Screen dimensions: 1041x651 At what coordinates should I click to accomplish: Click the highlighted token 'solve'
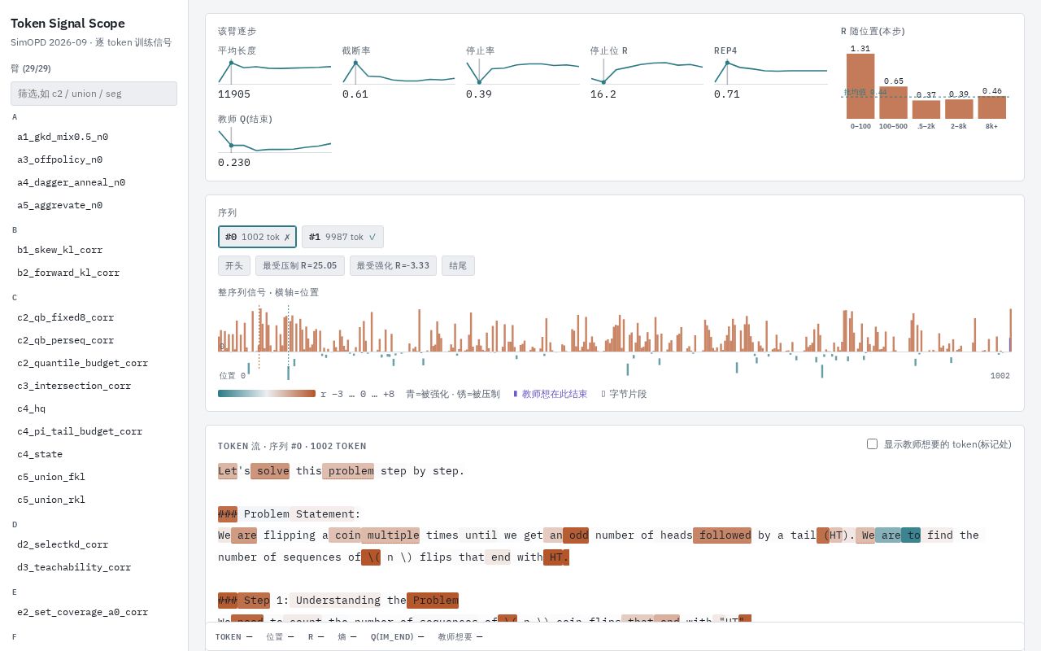pos(270,471)
